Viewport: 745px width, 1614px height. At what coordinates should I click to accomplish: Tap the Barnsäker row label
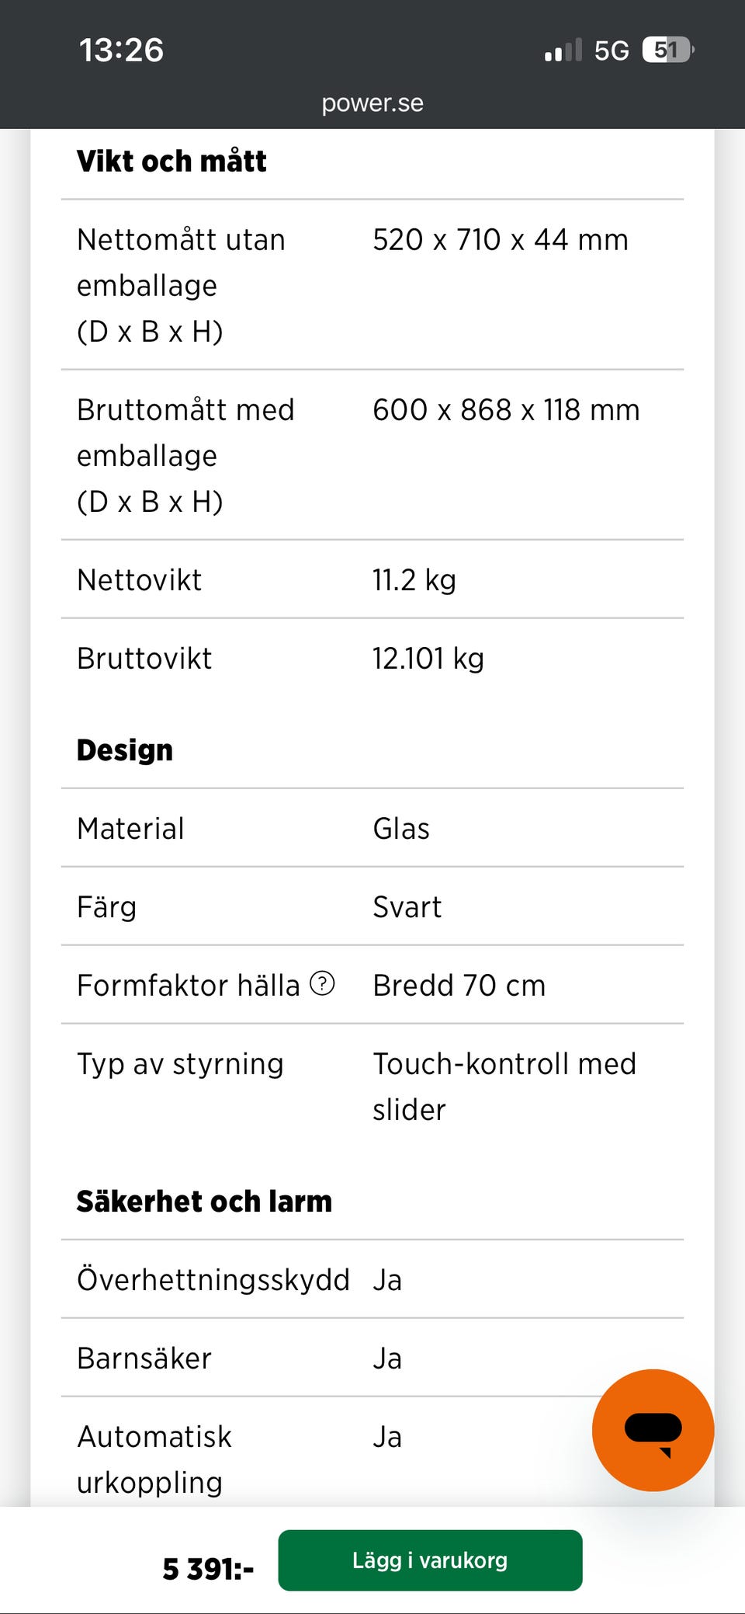[x=144, y=1358]
